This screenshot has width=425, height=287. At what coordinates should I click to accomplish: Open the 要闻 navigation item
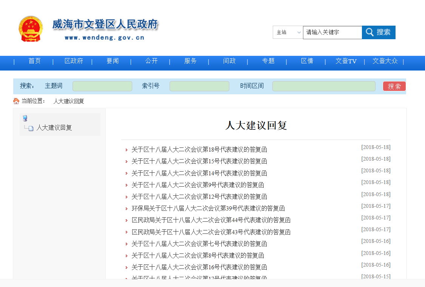pyautogui.click(x=113, y=61)
